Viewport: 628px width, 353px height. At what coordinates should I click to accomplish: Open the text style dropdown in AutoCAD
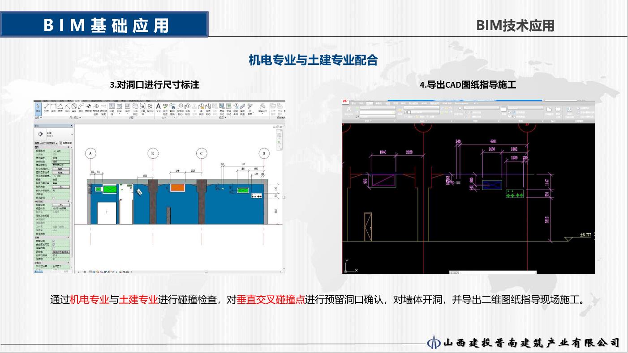click(378, 108)
